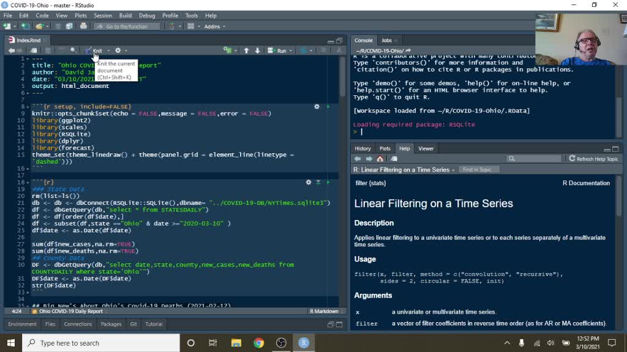This screenshot has width=627, height=352.
Task: Run all chunks above line 18 chunk
Action: [x=318, y=182]
